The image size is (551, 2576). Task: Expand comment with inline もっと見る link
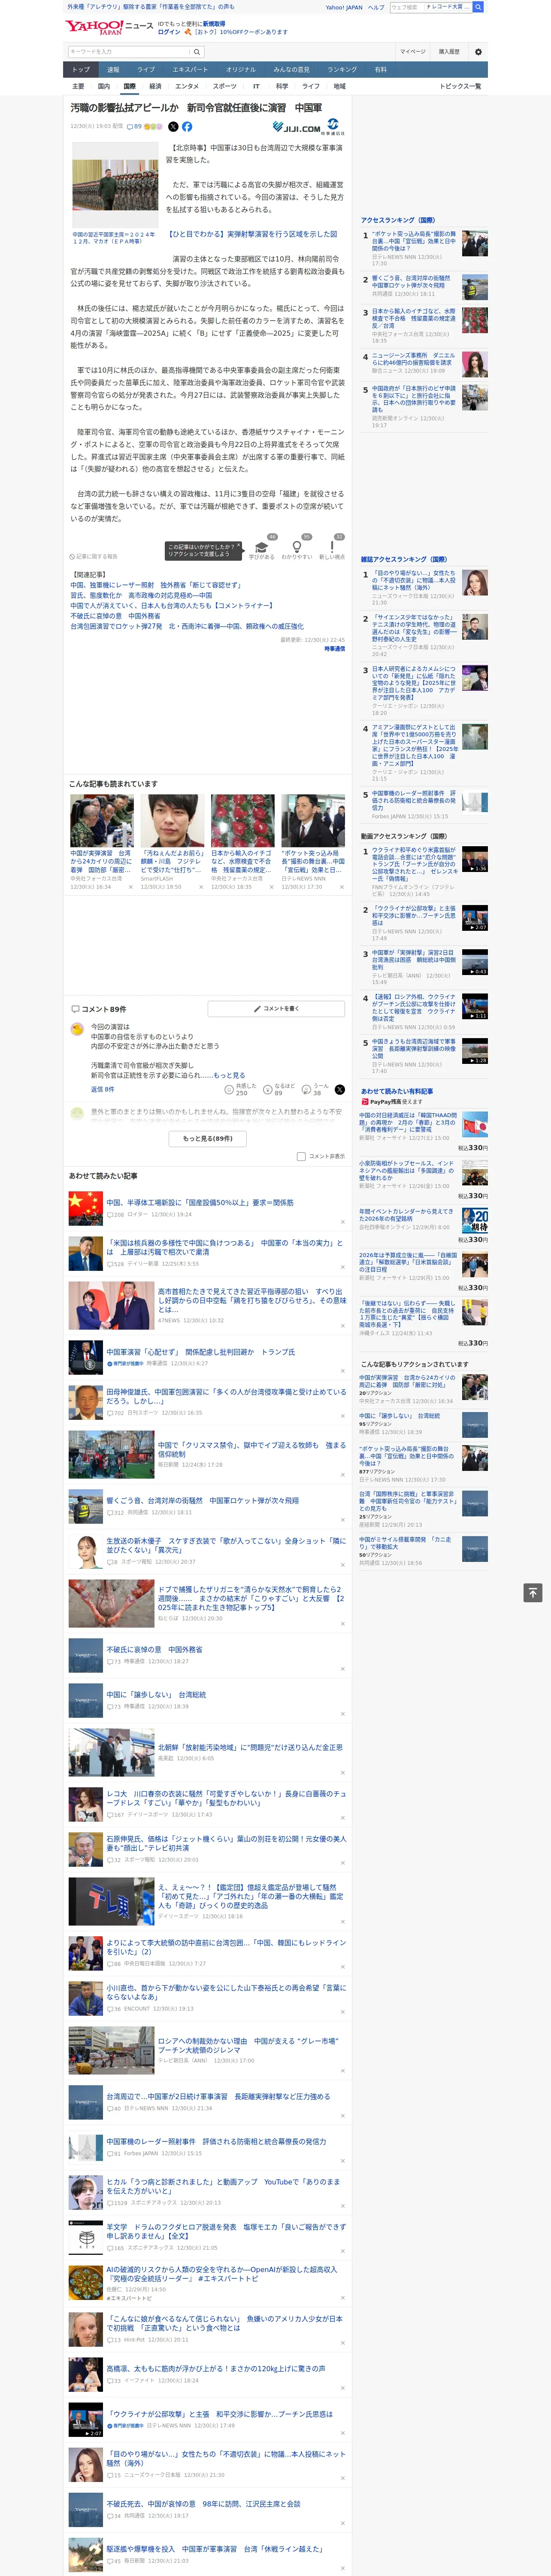point(229,1075)
